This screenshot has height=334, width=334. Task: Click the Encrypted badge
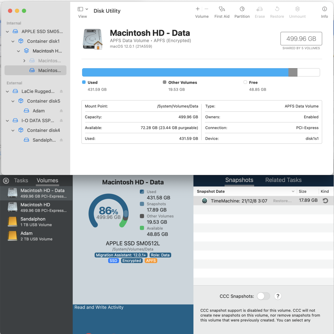pos(132,261)
